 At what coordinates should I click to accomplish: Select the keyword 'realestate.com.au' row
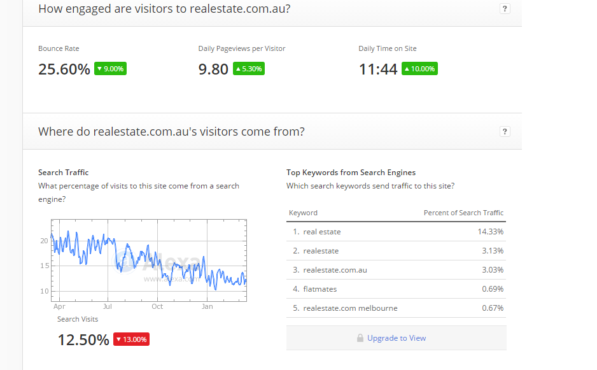396,270
